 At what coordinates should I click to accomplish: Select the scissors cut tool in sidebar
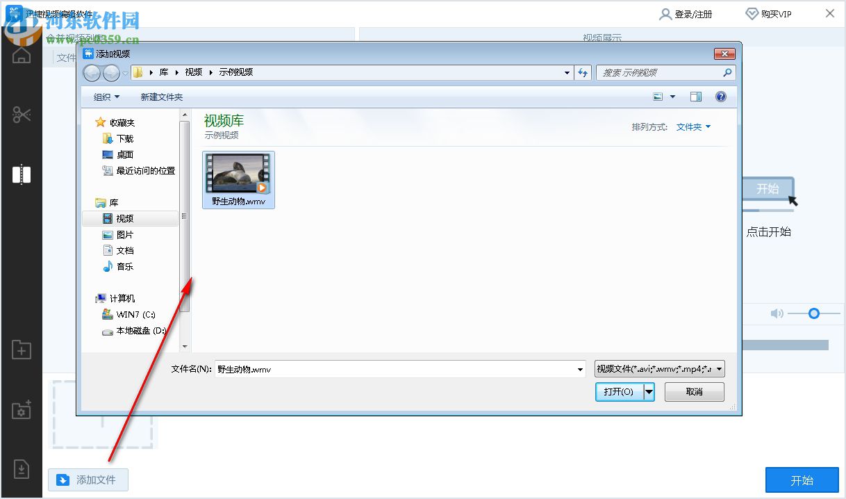pyautogui.click(x=22, y=115)
